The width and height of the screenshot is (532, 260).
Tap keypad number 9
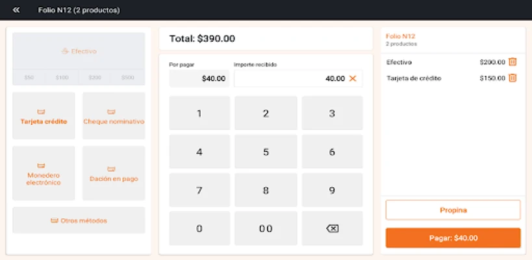332,190
